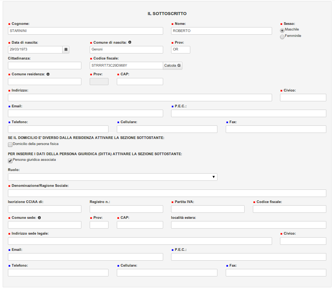
Task: Click the Denominazione/Ragione Sociale field
Action: pos(167,193)
